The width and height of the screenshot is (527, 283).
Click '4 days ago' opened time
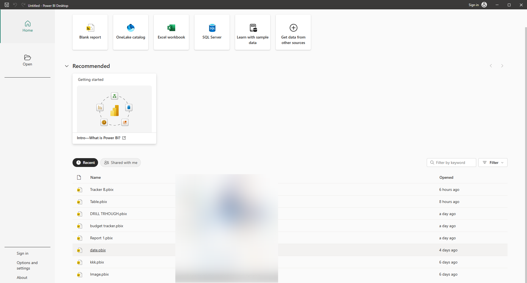(x=448, y=250)
